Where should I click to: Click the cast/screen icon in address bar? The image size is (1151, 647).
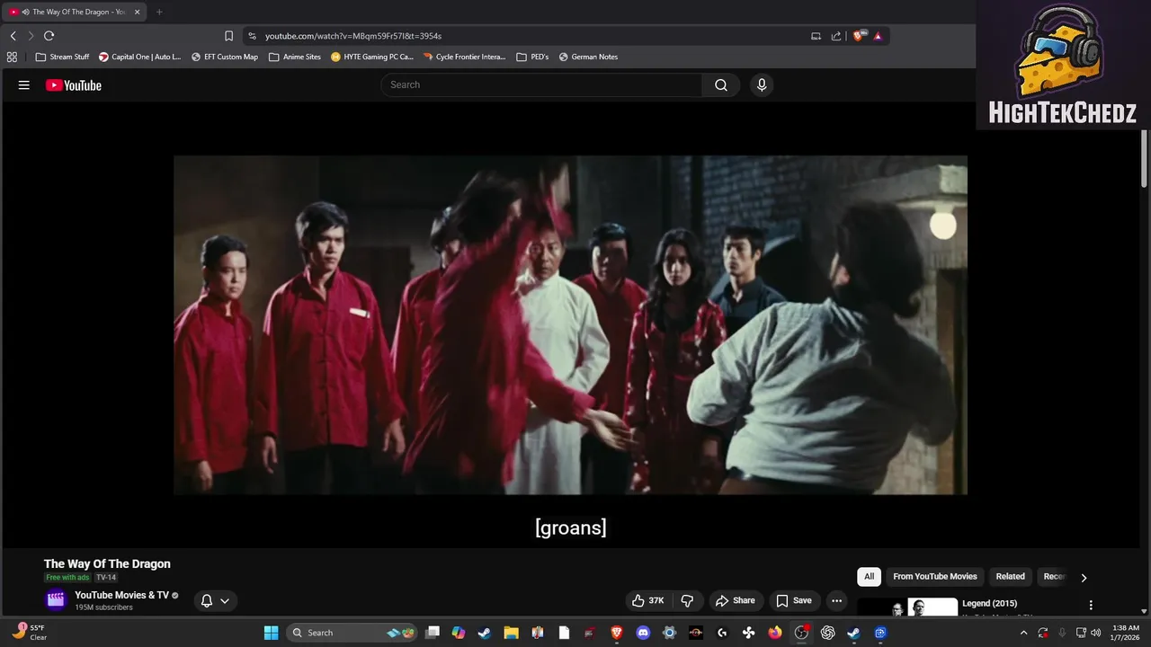click(x=816, y=36)
